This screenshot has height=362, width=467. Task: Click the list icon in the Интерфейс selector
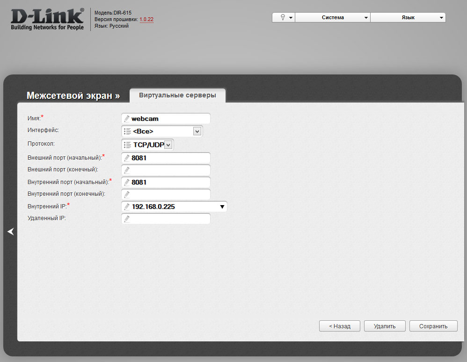click(x=127, y=132)
